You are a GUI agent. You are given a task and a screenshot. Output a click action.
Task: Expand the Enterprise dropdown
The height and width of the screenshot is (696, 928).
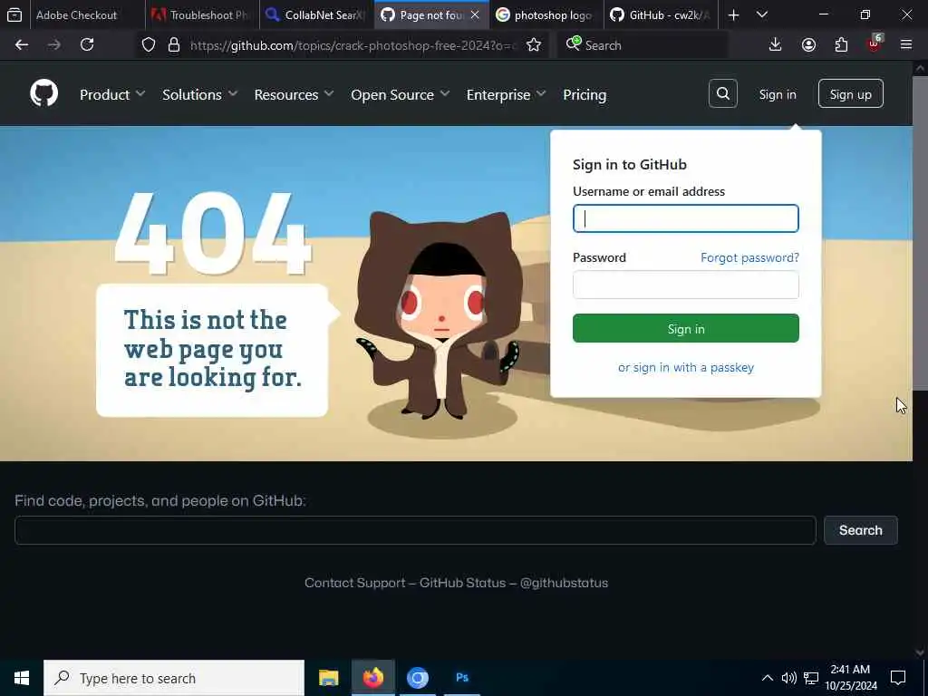(x=506, y=94)
